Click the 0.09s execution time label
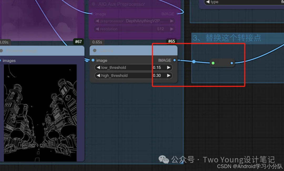Image resolution: width=284 pixels, height=171 pixels. click(x=4, y=42)
